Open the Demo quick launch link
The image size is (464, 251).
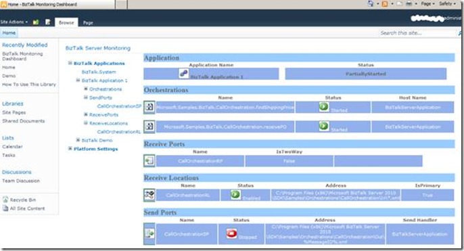(9, 76)
